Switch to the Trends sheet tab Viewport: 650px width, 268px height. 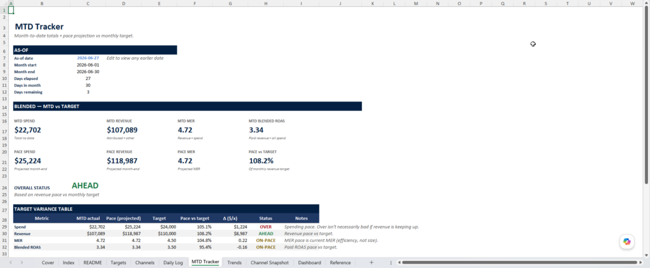coord(234,263)
